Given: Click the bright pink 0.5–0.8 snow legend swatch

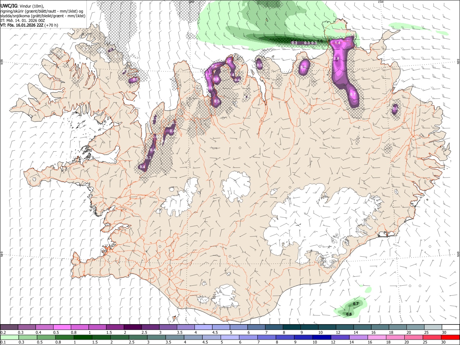Looking at the screenshot, I should tap(62, 327).
